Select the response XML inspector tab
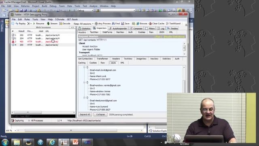 (x=122, y=63)
